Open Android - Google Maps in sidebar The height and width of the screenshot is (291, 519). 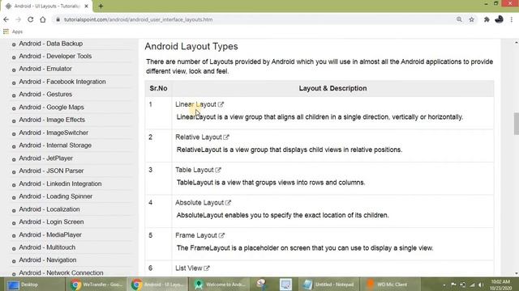coord(51,108)
